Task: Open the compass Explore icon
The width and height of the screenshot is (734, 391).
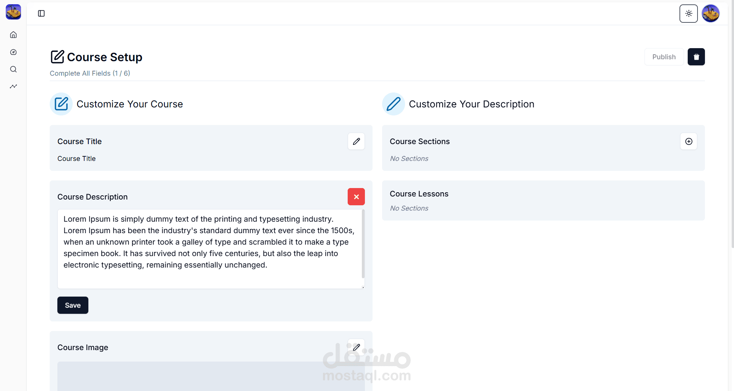Action: click(x=13, y=52)
